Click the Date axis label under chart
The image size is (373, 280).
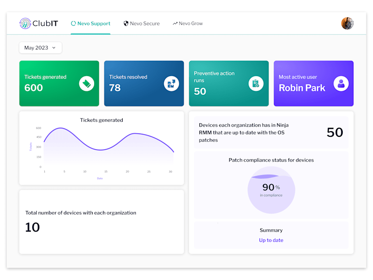click(x=100, y=178)
